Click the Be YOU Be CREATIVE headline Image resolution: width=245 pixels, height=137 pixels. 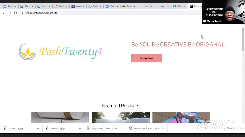pos(178,45)
